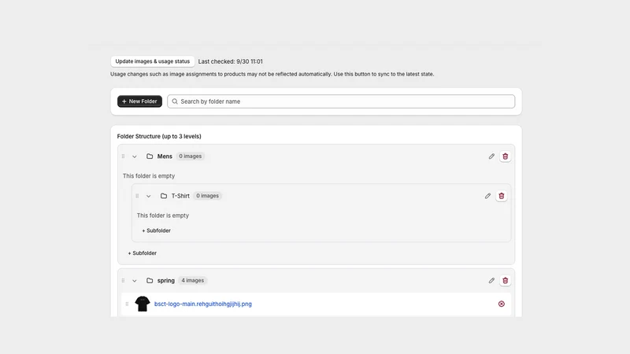Click 'Folder Structure (up to 3 levels)' heading
Viewport: 630px width, 354px height.
159,136
